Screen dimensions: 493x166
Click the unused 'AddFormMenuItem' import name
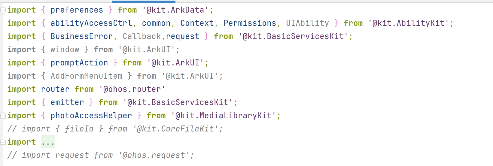tap(87, 76)
